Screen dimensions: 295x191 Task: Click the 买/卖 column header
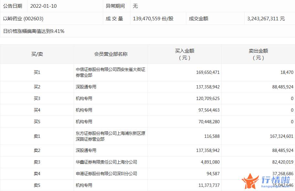[37, 54]
